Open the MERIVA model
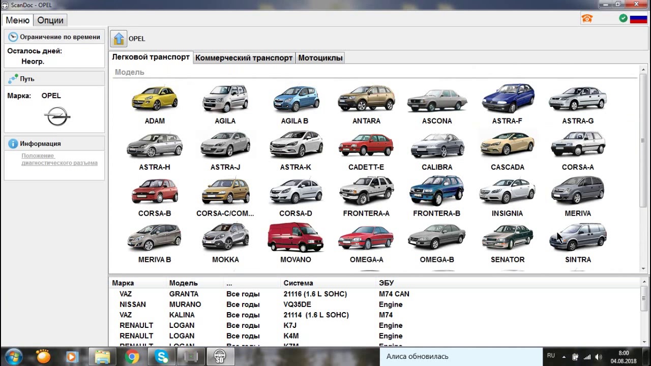 578,191
